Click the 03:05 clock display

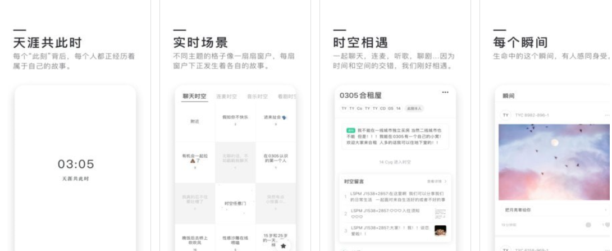coord(76,164)
